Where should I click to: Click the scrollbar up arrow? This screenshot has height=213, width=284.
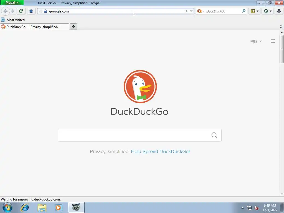[x=282, y=32]
